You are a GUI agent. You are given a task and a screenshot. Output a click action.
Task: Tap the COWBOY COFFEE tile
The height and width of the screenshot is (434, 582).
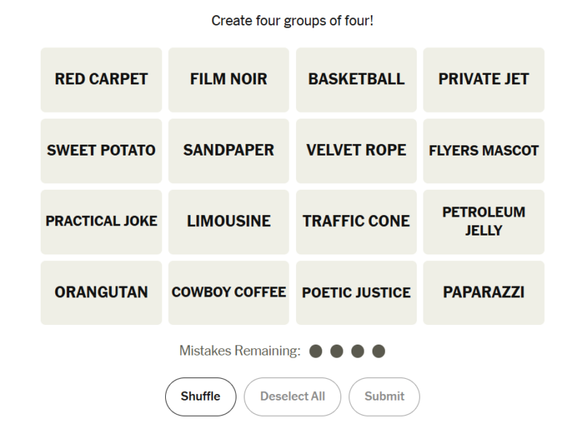click(228, 293)
